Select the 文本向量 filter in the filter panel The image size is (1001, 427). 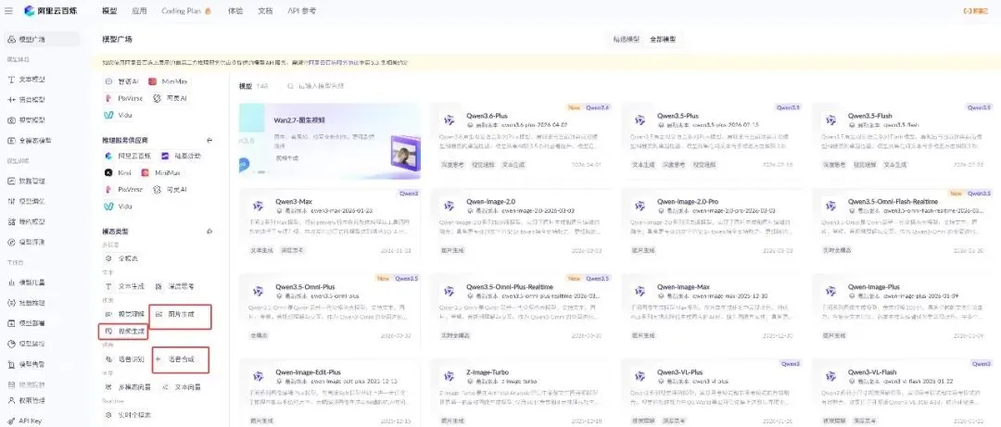[x=182, y=387]
